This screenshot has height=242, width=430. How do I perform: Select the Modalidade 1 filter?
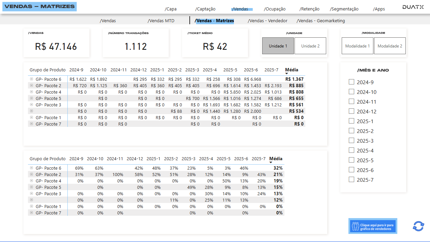357,45
